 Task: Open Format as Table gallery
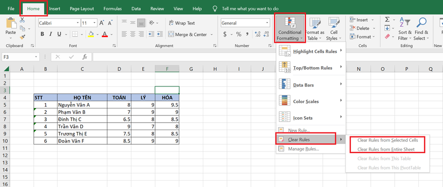(x=315, y=28)
